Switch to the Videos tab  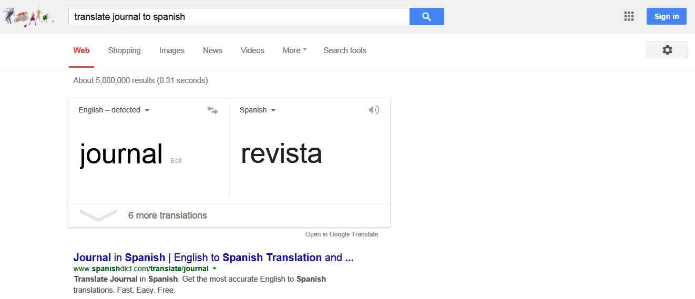(252, 50)
